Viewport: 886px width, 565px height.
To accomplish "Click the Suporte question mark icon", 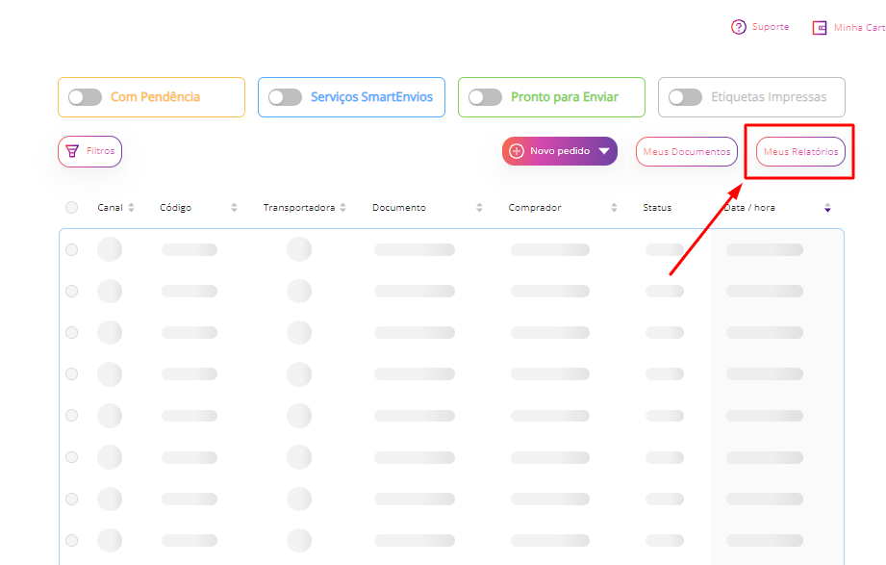I will click(x=739, y=27).
